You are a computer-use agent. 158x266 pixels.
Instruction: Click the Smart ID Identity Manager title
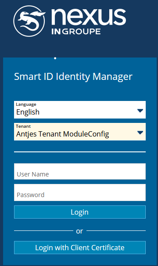pos(73,77)
